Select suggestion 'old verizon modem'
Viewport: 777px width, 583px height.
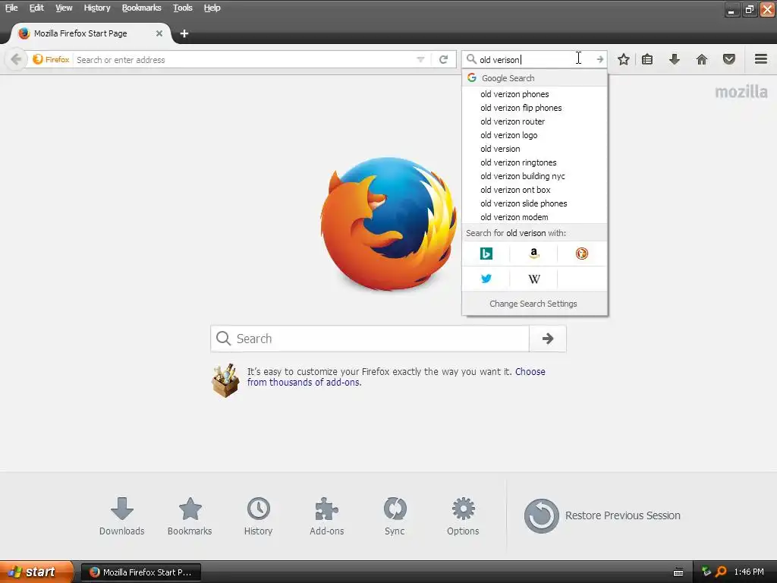coord(534,217)
